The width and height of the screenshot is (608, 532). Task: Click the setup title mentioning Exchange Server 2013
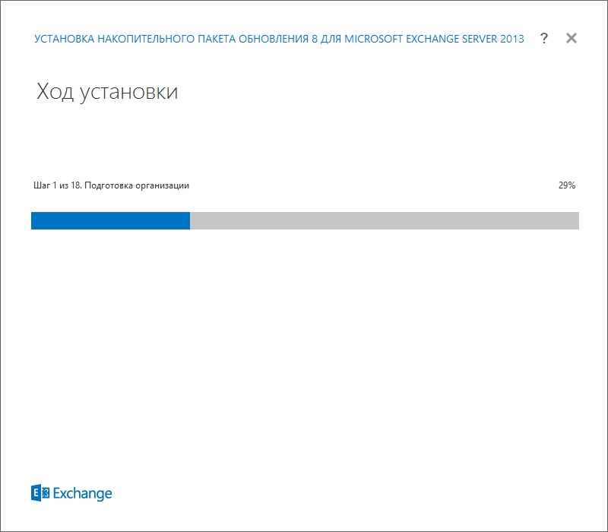(x=279, y=39)
